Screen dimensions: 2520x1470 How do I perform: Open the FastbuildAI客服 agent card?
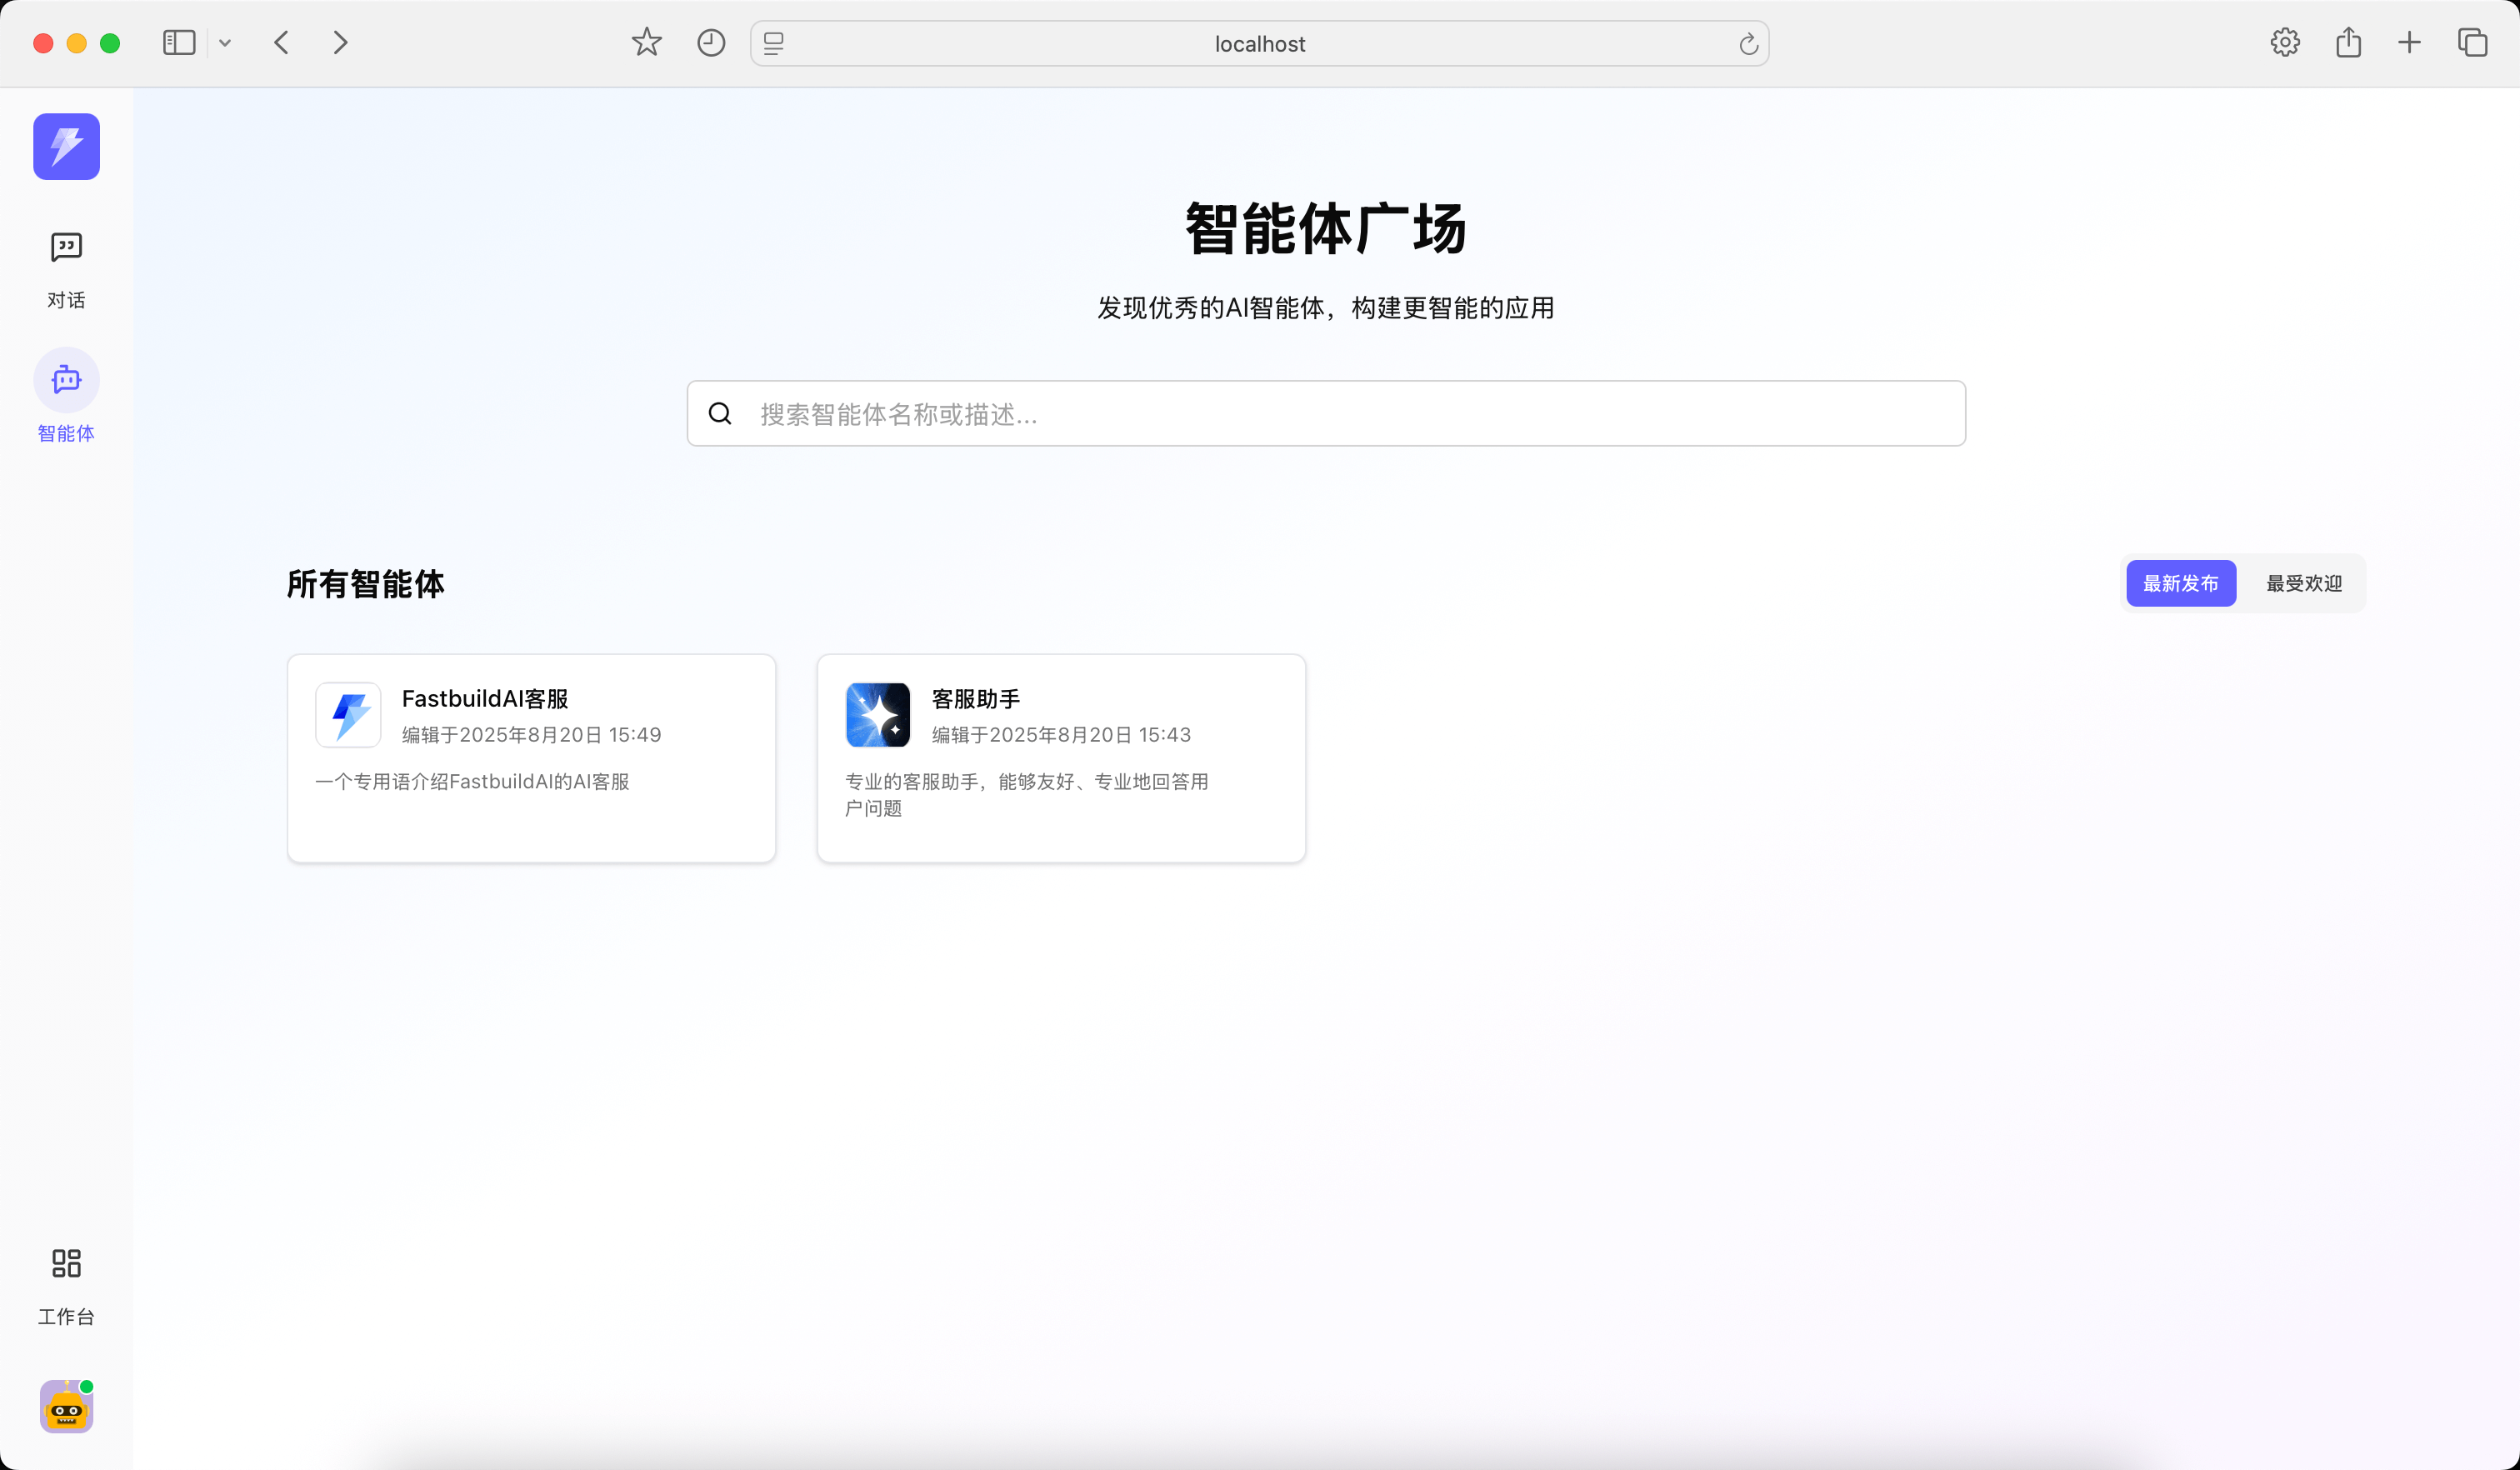[x=530, y=758]
